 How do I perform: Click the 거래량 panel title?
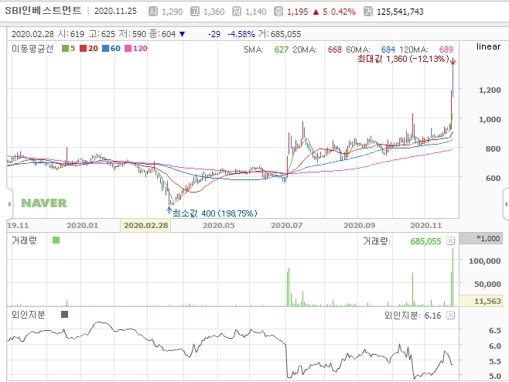coord(24,240)
